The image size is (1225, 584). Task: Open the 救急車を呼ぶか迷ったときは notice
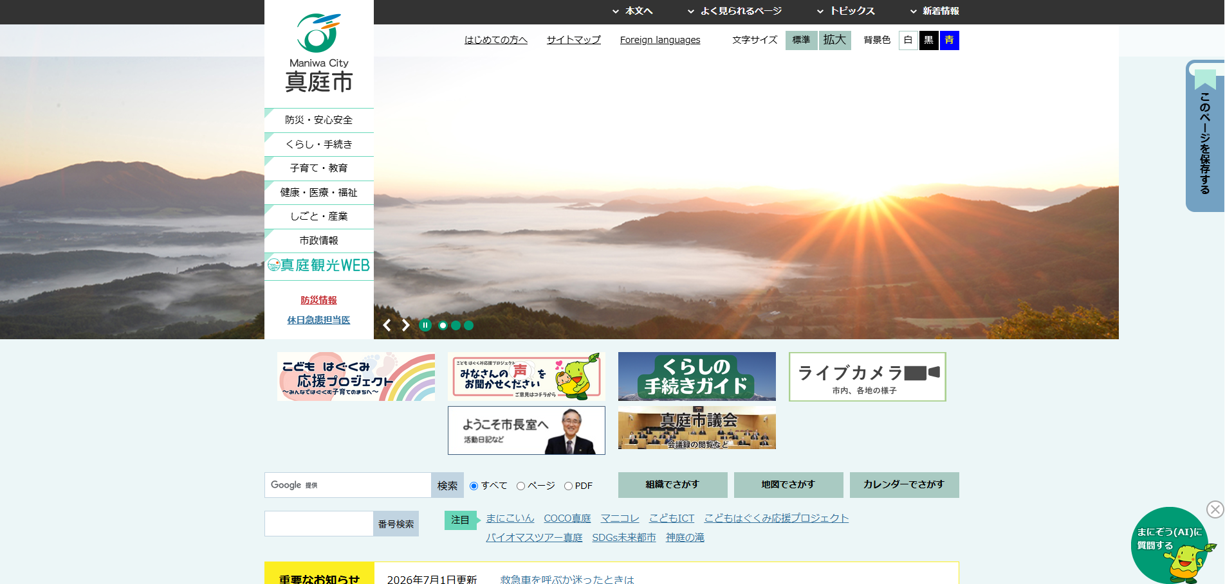click(x=567, y=579)
